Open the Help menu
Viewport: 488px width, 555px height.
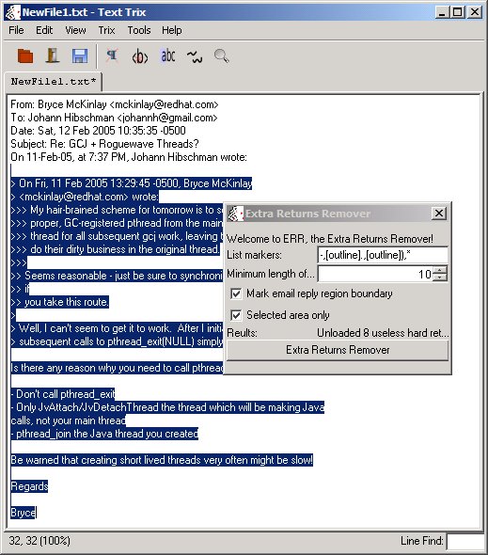coord(172,30)
